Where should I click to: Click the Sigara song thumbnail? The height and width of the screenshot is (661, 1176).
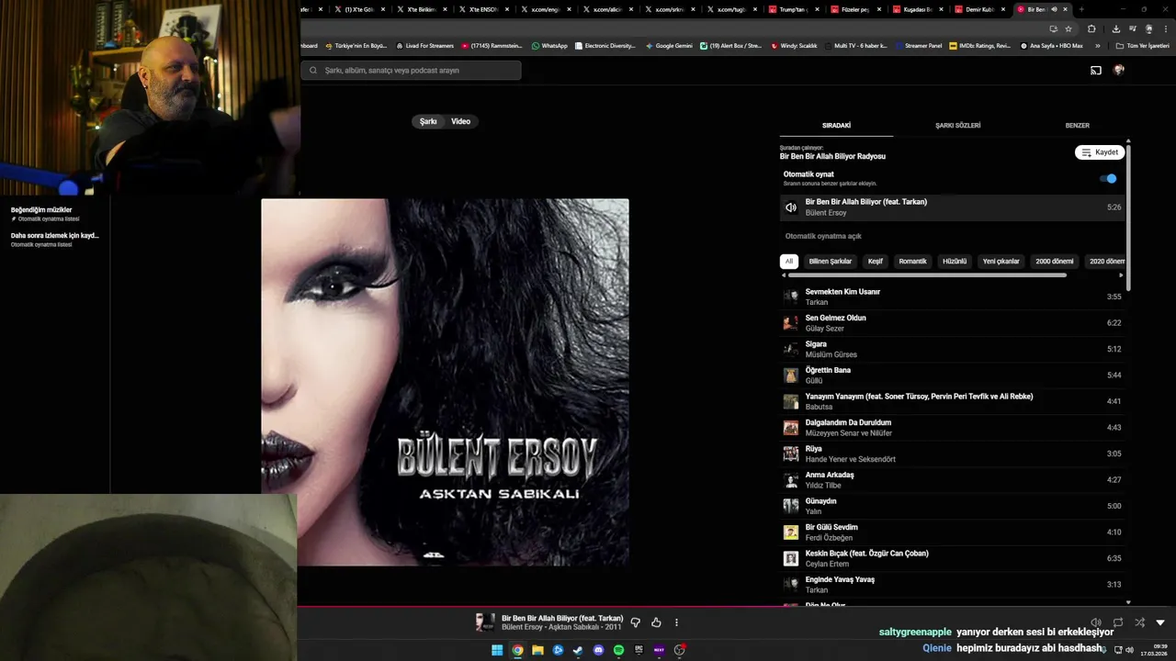click(790, 349)
